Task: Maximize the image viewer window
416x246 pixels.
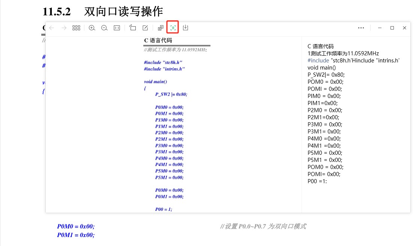Action: [392, 28]
